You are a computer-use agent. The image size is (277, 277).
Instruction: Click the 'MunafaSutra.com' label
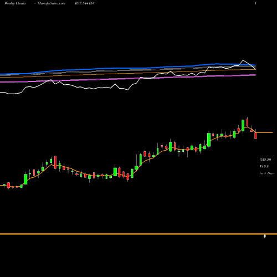pyautogui.click(x=52, y=3)
